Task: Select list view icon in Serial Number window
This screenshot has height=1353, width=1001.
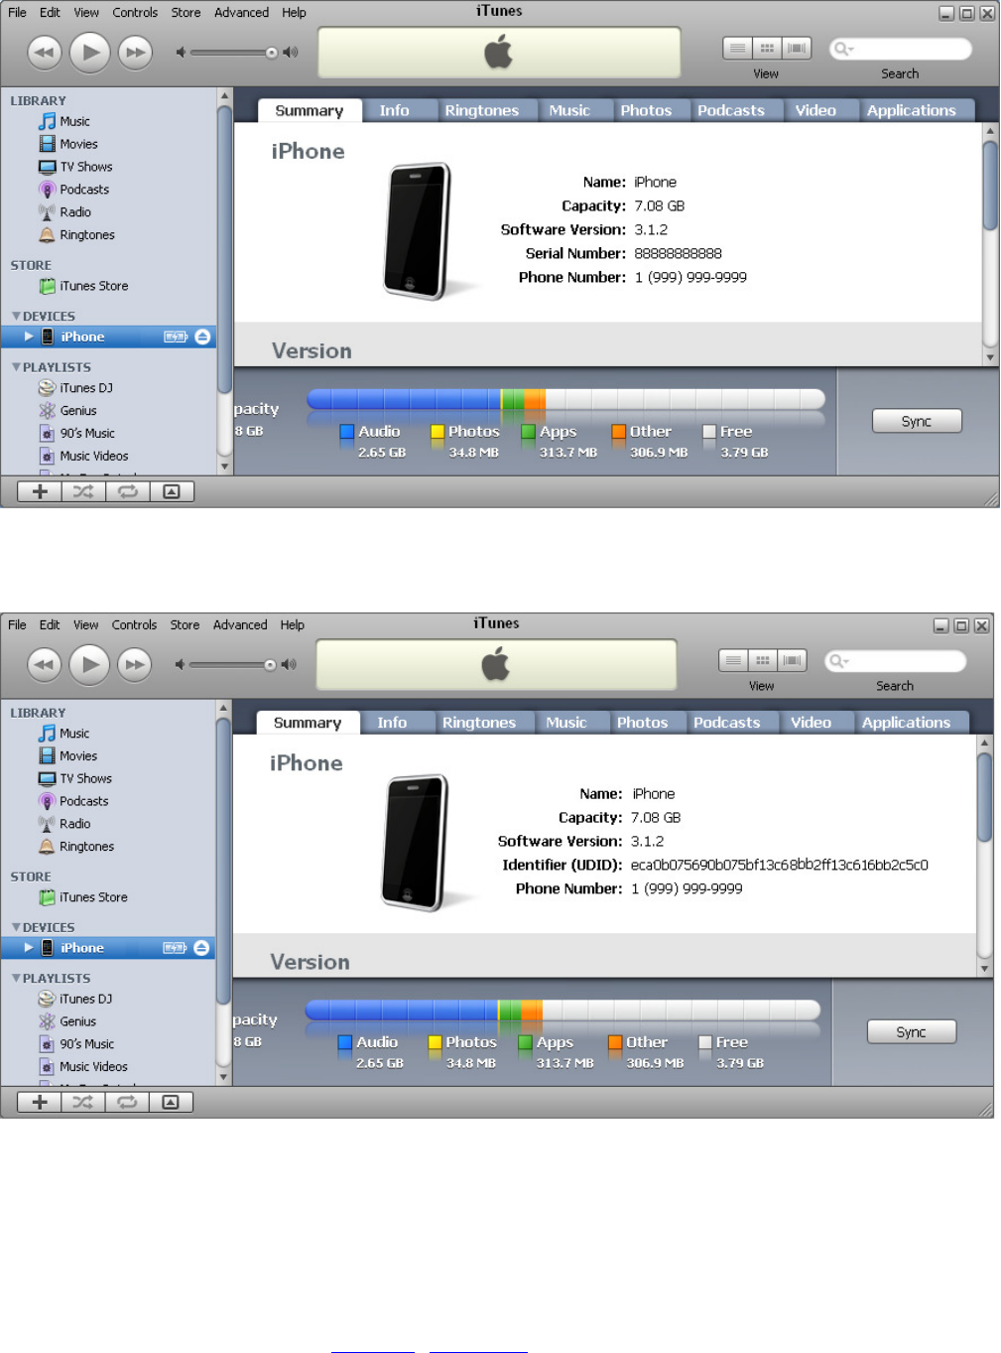Action: [x=737, y=48]
